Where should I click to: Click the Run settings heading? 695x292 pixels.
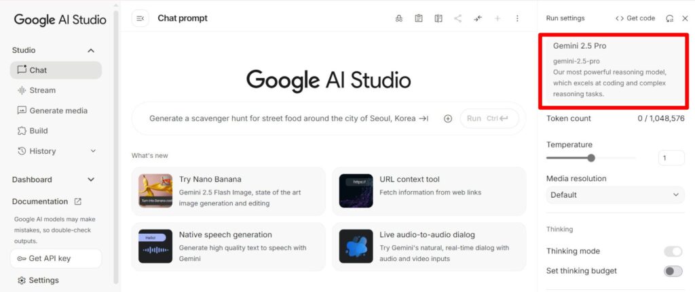pyautogui.click(x=565, y=18)
